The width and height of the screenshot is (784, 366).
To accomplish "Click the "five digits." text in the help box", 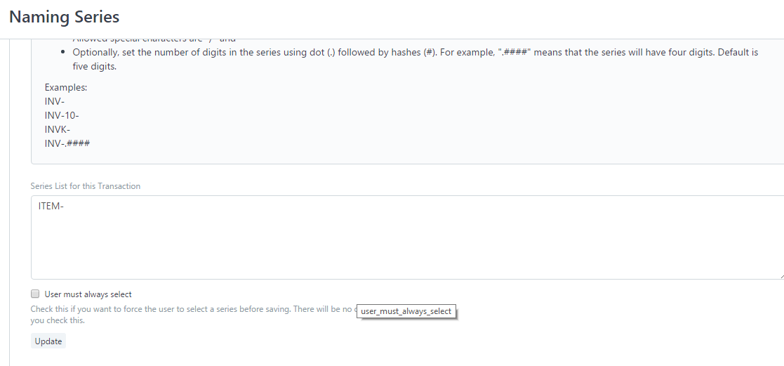I will click(94, 67).
